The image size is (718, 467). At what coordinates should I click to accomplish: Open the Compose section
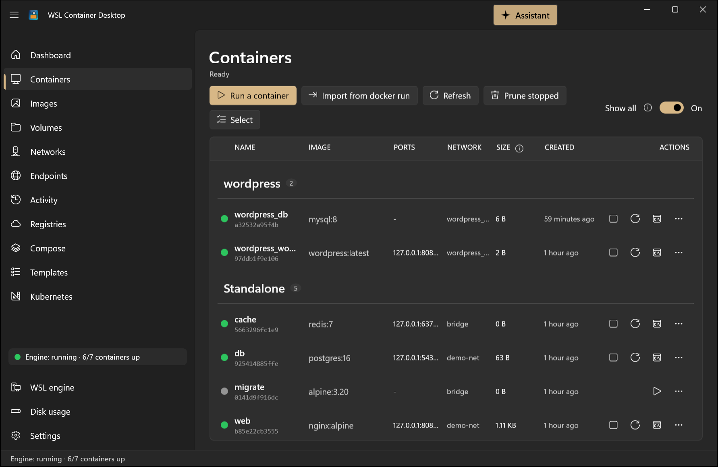click(98, 248)
